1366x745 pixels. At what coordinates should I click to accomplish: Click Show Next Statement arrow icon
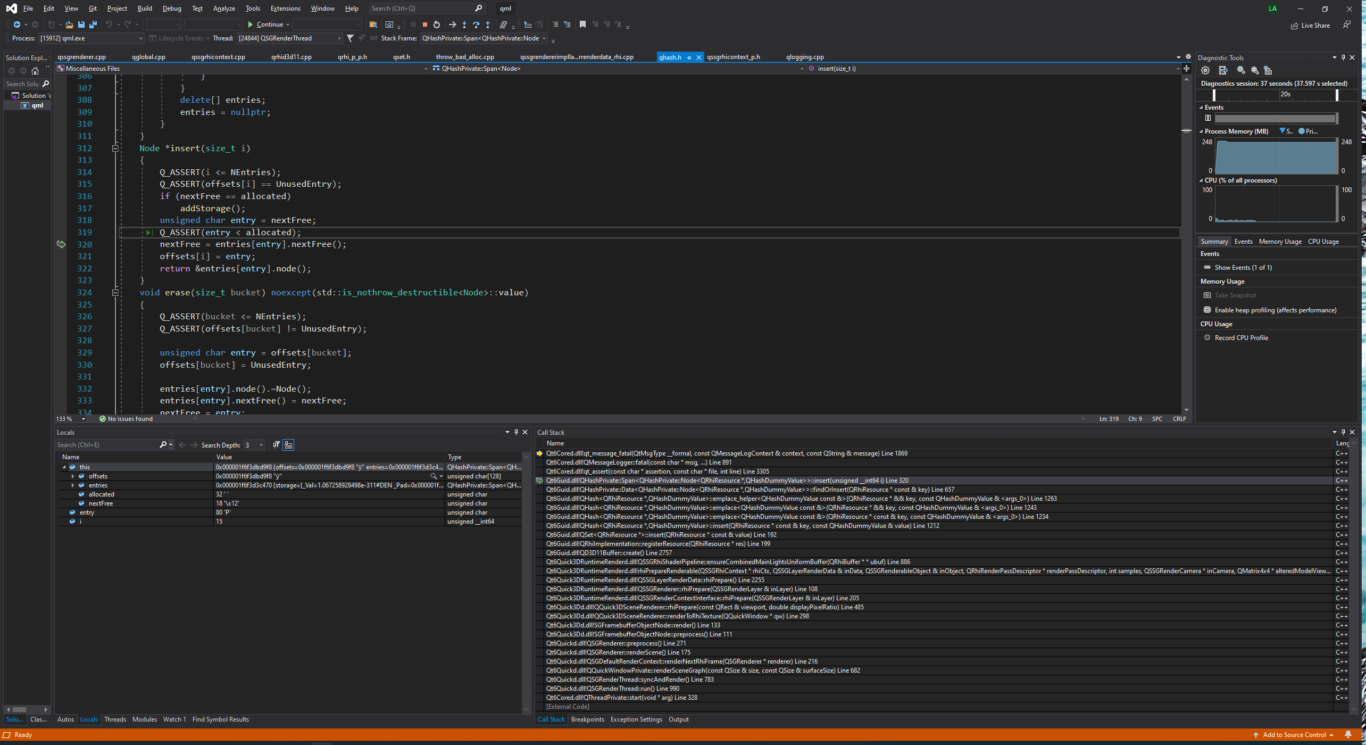tap(452, 24)
